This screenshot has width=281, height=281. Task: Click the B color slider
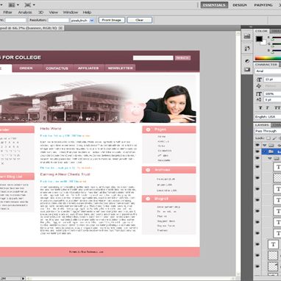(276, 51)
